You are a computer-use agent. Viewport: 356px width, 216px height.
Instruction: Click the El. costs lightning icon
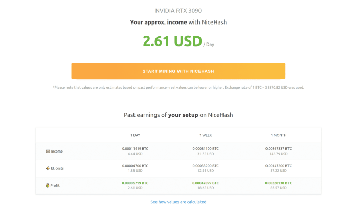coord(48,168)
